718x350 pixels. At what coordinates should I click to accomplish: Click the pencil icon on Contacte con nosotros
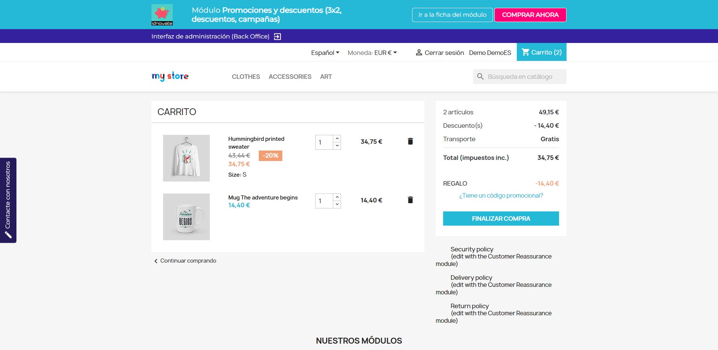coord(8,235)
